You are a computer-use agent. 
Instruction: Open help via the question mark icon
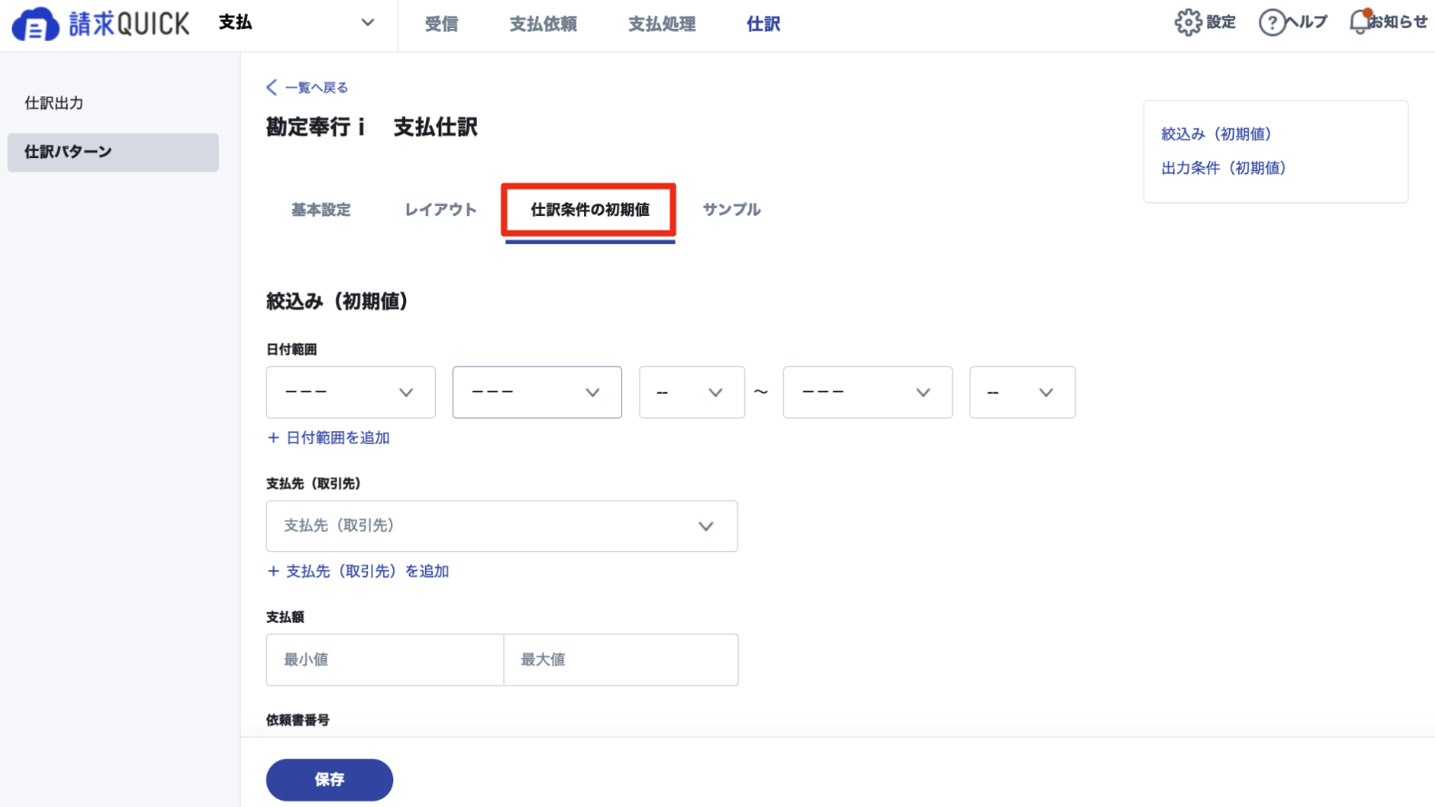(x=1272, y=22)
